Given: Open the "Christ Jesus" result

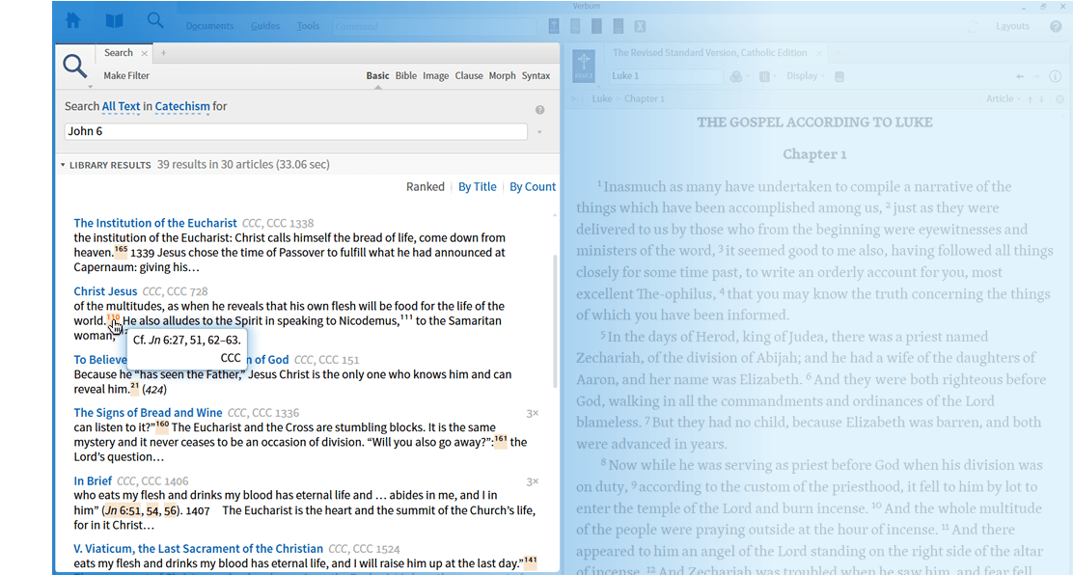Looking at the screenshot, I should pos(105,291).
